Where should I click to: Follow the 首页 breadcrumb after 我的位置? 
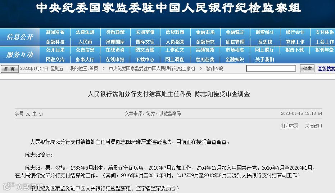coord(94,69)
